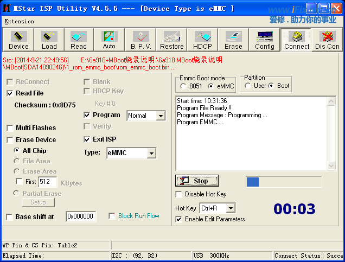Select the HDCP toolbar icon
The width and height of the screenshot is (345, 262).
pyautogui.click(x=202, y=40)
